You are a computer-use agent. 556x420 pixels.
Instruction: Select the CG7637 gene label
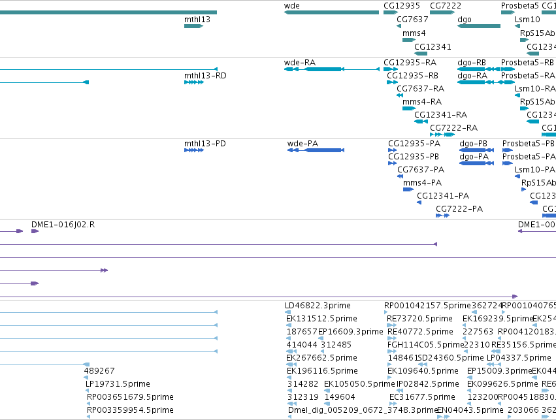tap(412, 20)
